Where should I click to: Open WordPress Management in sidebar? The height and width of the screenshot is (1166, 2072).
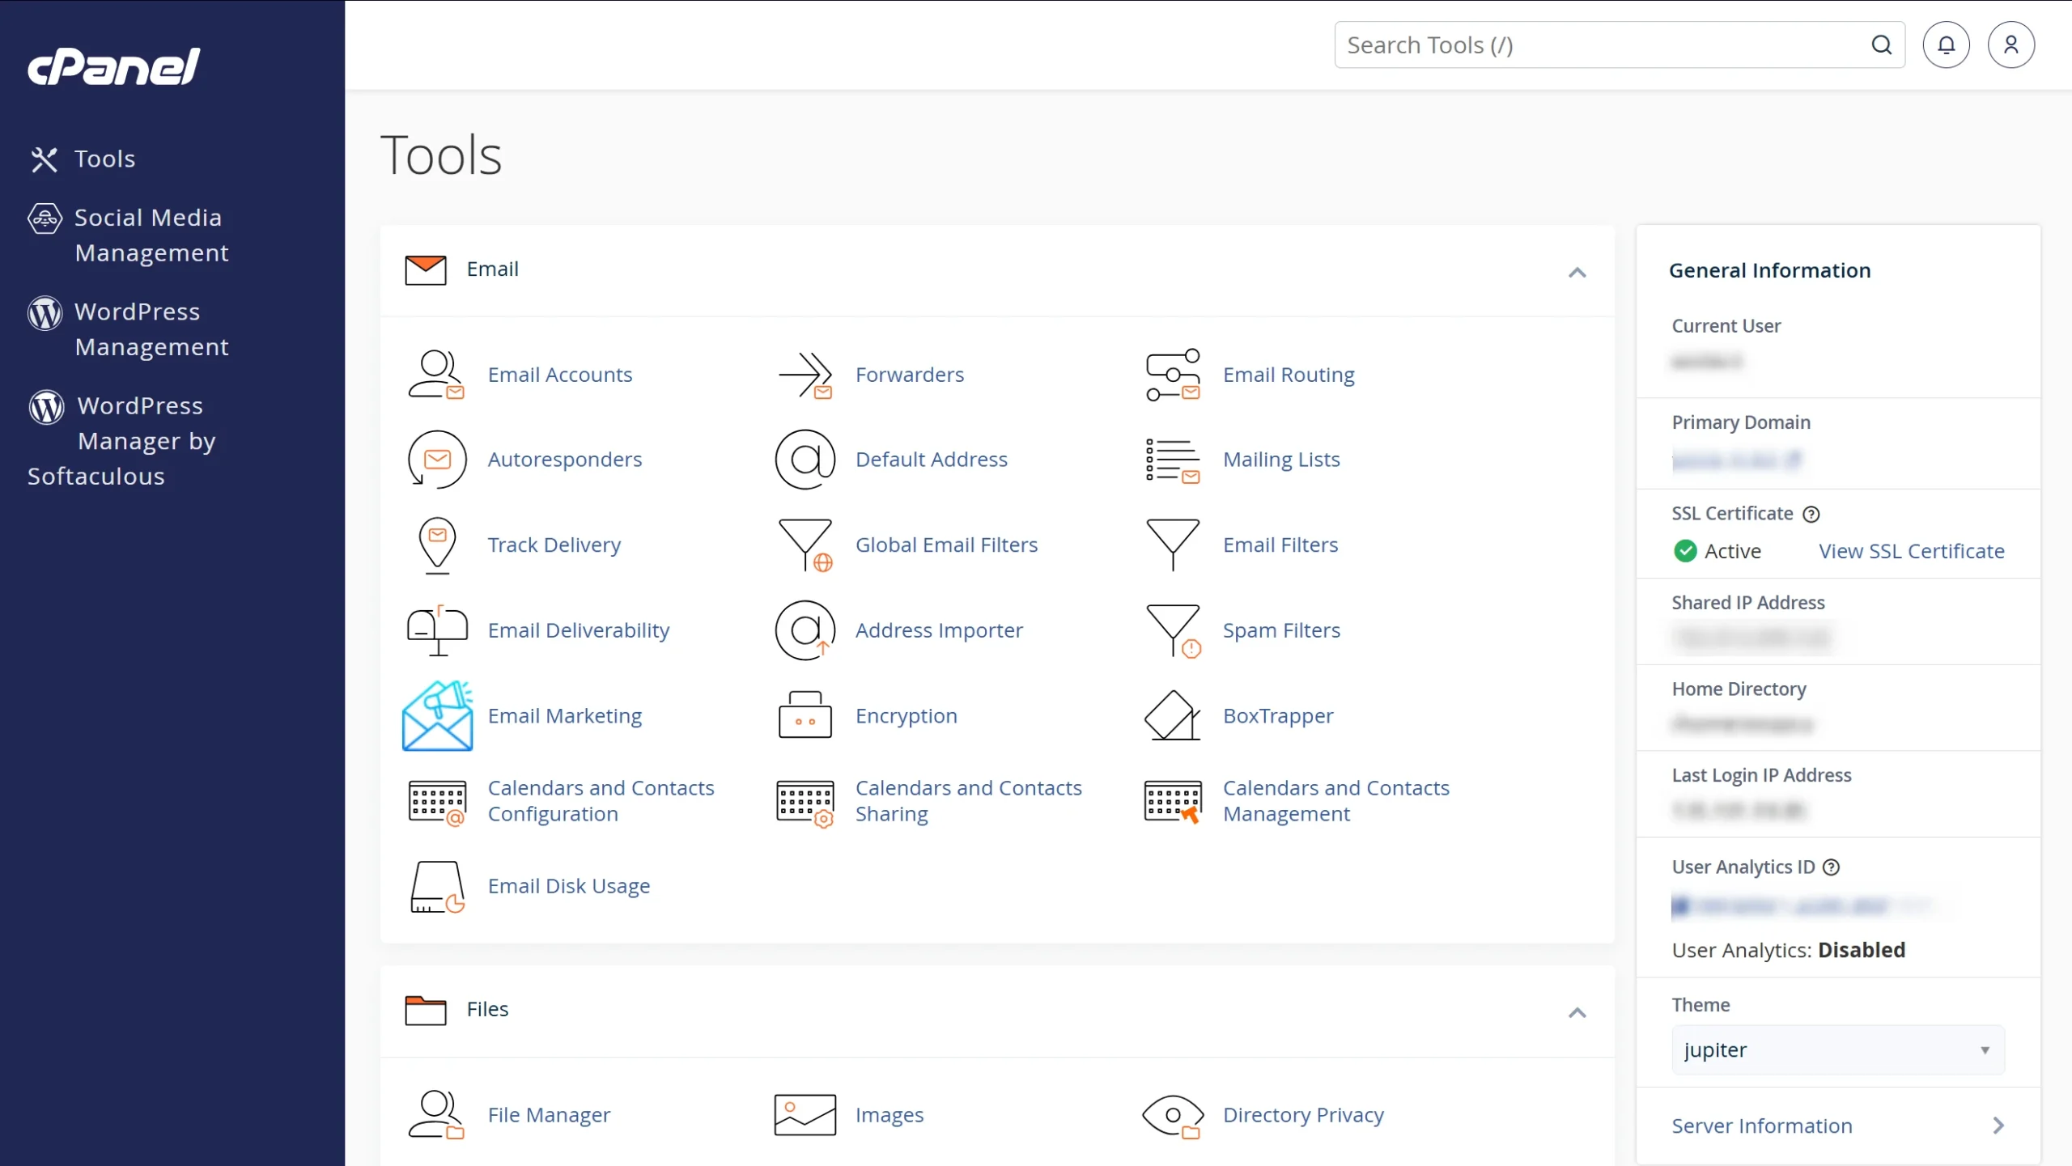click(x=129, y=329)
